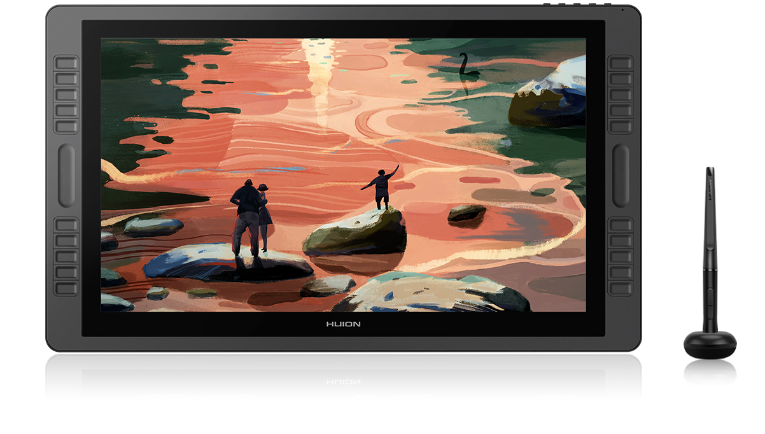Tap the fourth express key in left upper group
Screen dimensions: 765x434
(x=66, y=111)
